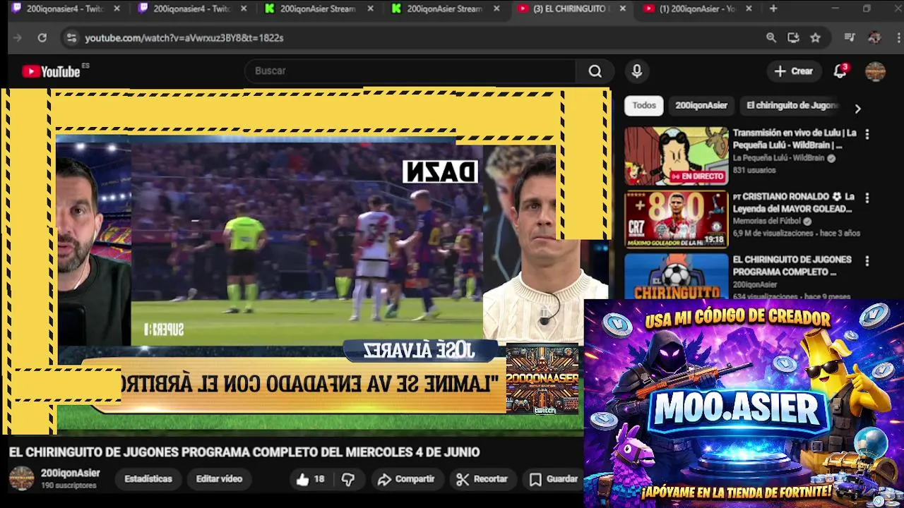Viewport: 904px width, 508px height.
Task: Go to YouTube home via logo
Action: pyautogui.click(x=51, y=71)
